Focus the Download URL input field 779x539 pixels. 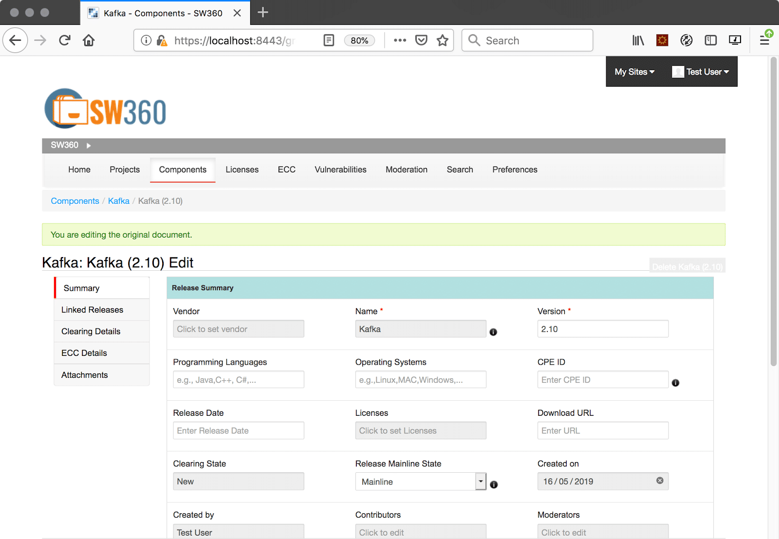coord(603,430)
